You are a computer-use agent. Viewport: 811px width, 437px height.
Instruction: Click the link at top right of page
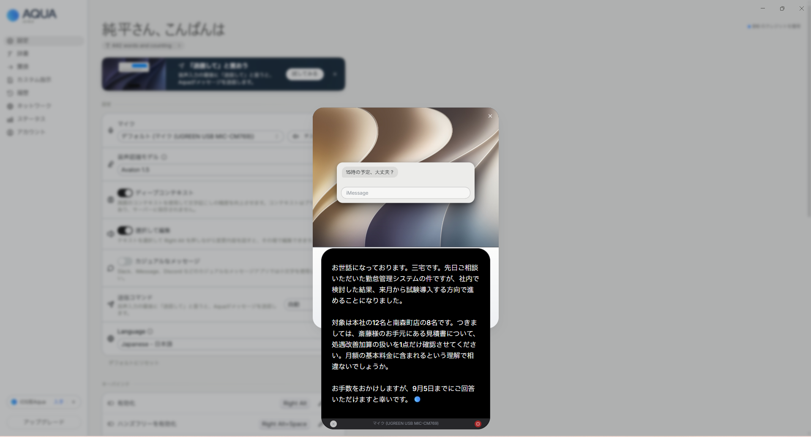point(774,26)
